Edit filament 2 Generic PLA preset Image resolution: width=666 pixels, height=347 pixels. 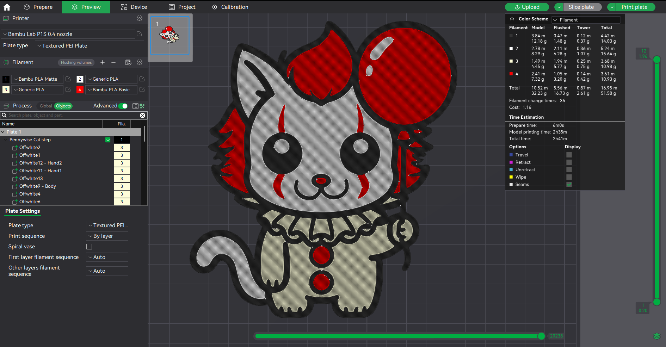142,79
